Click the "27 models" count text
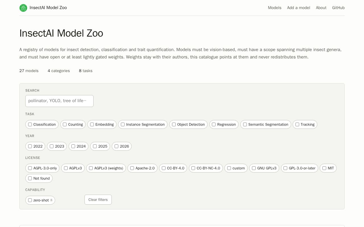 pyautogui.click(x=29, y=71)
